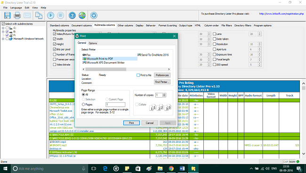306x173 pixels.
Task: Switch to the Standard columns tab
Action: click(59, 25)
